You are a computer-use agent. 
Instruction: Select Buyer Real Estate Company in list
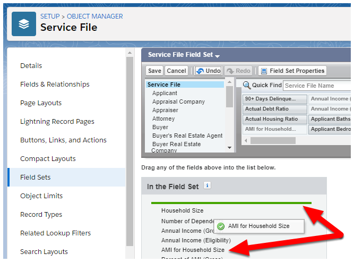[176, 147]
